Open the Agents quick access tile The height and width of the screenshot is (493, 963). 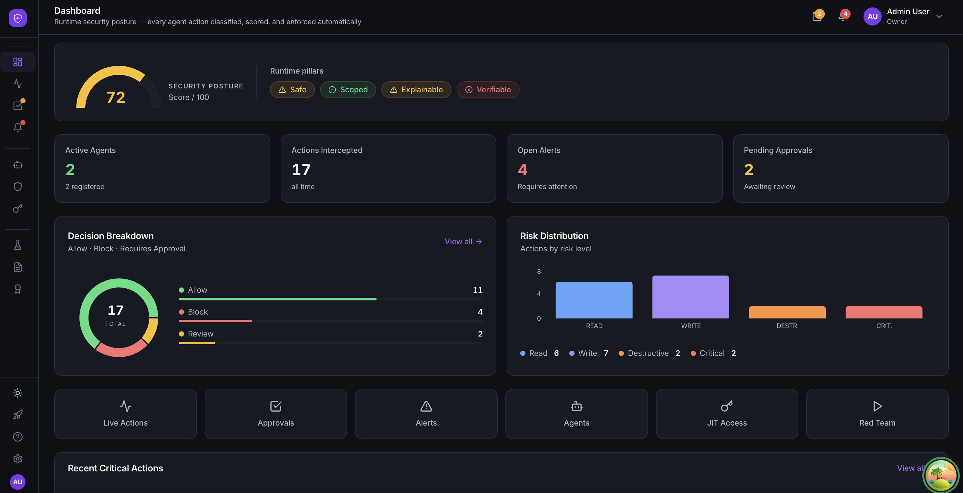tap(576, 414)
